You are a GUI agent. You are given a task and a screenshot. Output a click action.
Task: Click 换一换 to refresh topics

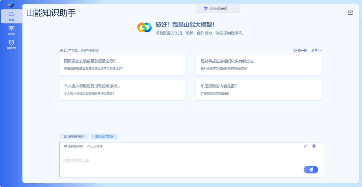click(x=300, y=51)
